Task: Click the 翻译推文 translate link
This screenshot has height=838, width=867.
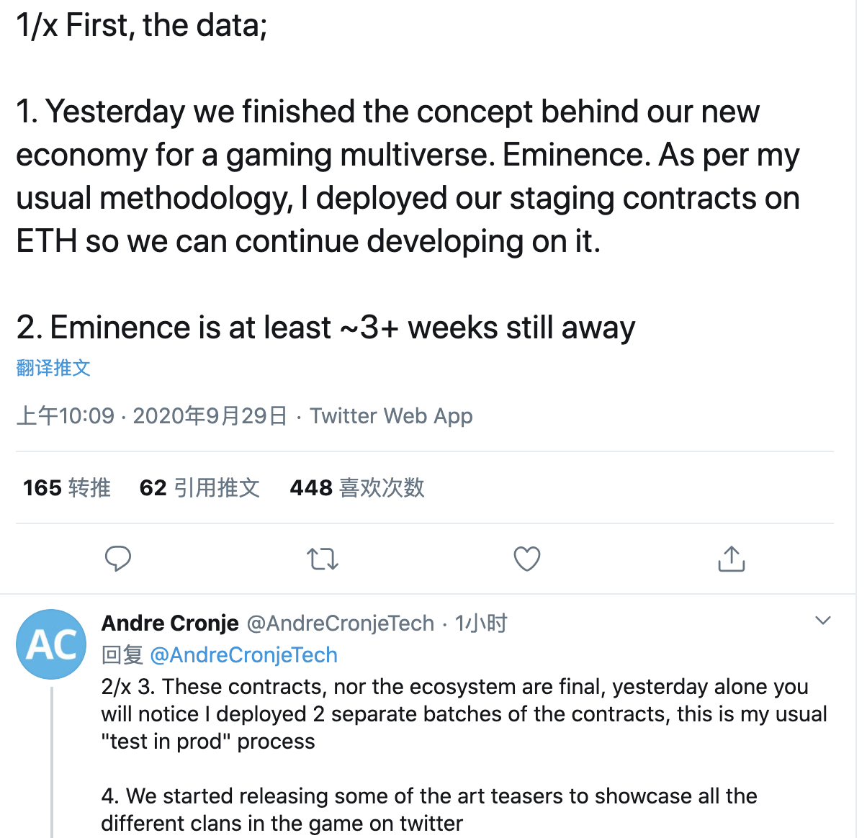Action: click(53, 368)
